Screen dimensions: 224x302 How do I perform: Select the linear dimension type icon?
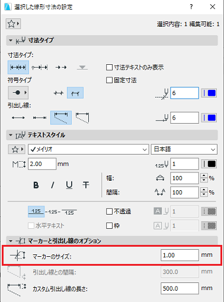(18, 67)
